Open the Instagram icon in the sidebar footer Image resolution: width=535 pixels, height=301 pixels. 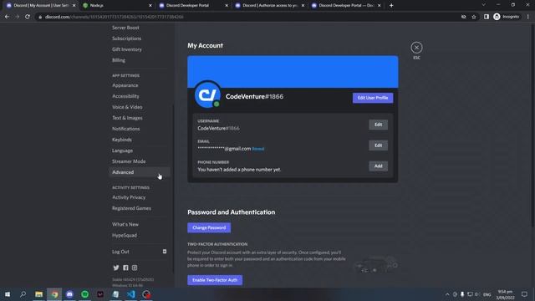pyautogui.click(x=135, y=268)
